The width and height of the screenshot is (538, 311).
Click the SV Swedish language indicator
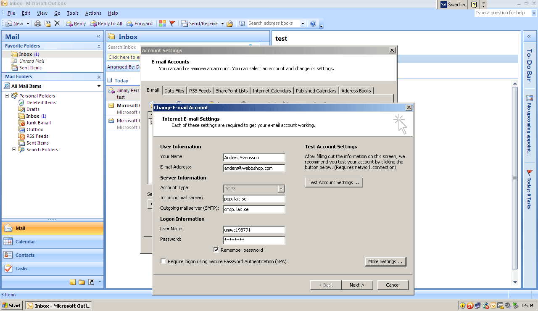coord(453,5)
